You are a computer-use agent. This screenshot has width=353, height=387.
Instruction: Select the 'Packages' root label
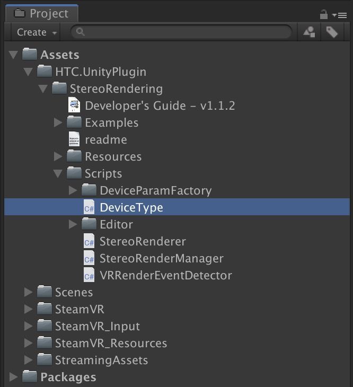[68, 377]
